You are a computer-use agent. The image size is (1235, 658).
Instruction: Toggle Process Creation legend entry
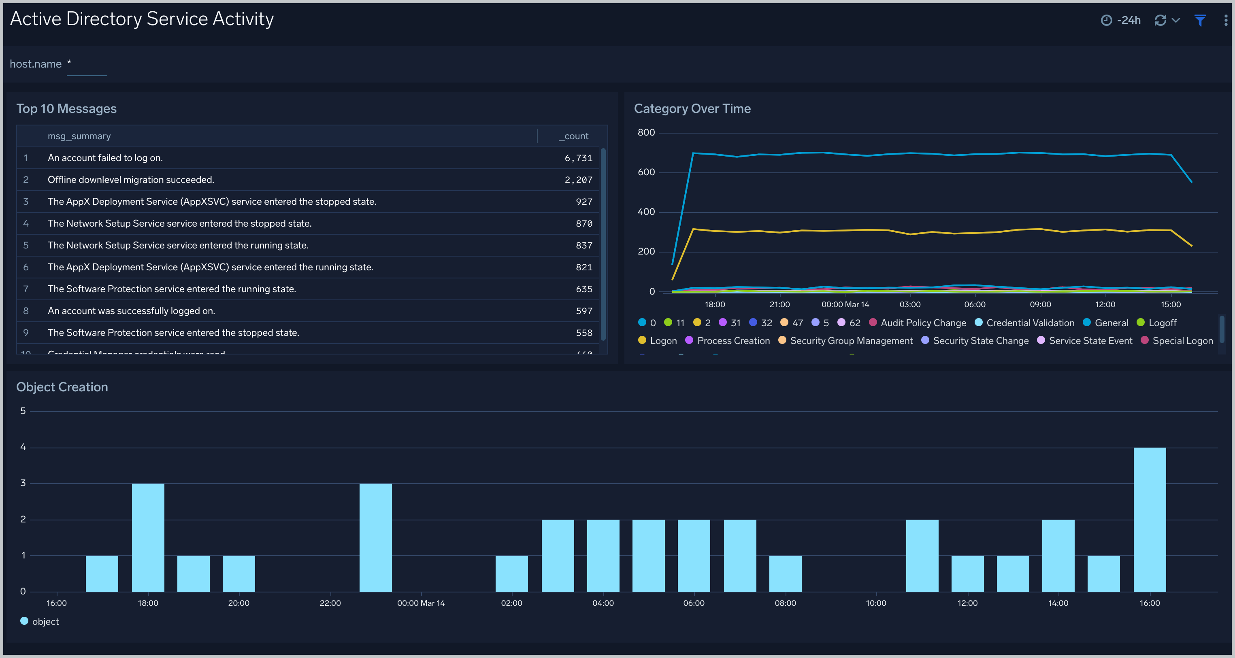(x=727, y=340)
